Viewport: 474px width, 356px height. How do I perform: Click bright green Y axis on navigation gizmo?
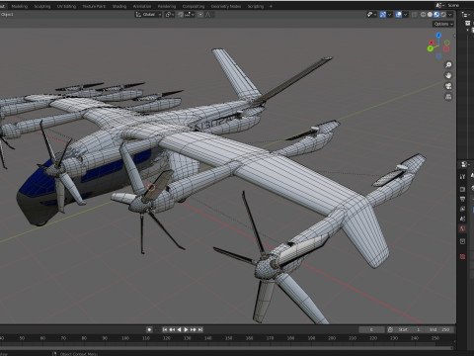coord(431,48)
